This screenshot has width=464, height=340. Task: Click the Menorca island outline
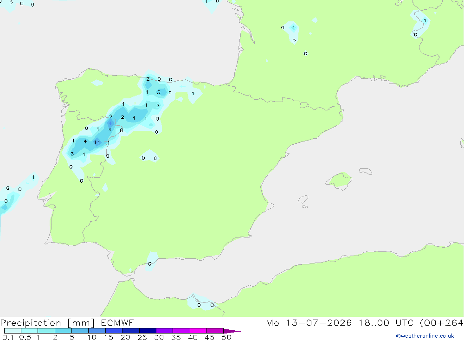pos(366,171)
